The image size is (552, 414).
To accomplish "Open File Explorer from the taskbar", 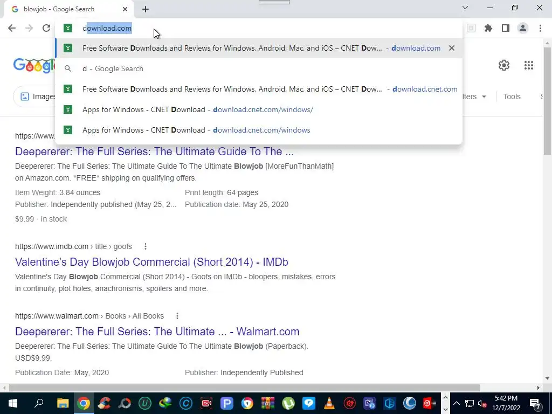I will point(63,403).
